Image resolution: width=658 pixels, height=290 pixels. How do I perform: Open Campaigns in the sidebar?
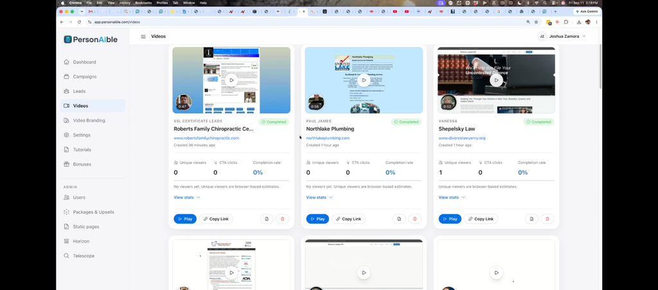[x=84, y=77]
